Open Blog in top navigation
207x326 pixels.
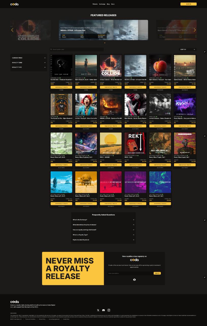tap(108, 4)
